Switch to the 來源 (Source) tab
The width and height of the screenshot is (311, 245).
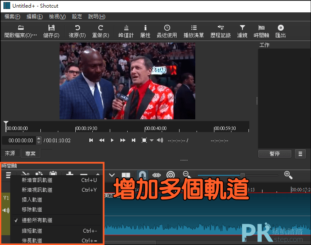click(x=10, y=153)
